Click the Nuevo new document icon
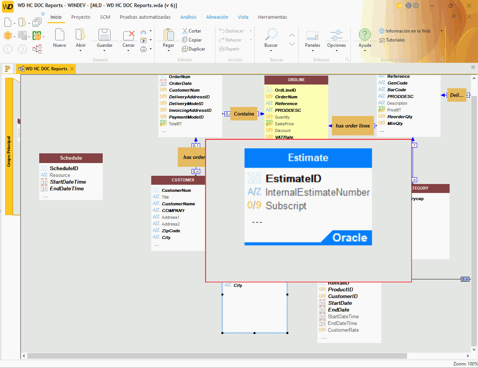Image resolution: width=478 pixels, height=368 pixels. click(59, 34)
